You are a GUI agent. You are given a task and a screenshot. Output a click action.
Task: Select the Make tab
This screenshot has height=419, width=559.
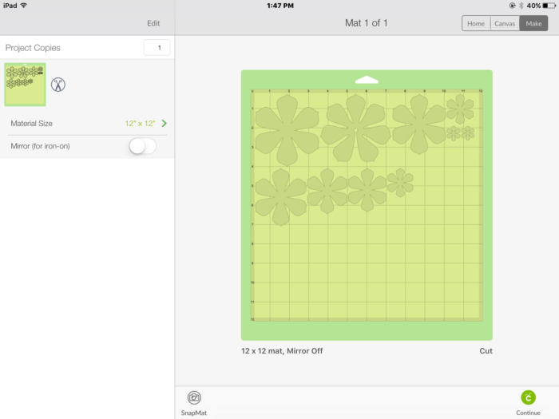tap(533, 23)
